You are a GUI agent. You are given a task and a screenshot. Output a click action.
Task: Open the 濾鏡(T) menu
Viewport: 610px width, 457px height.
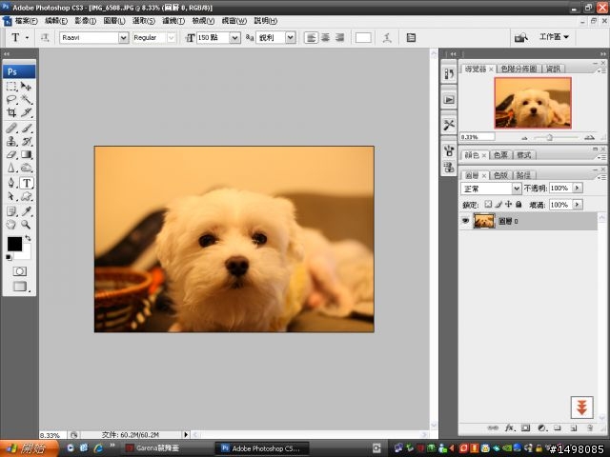pos(173,21)
